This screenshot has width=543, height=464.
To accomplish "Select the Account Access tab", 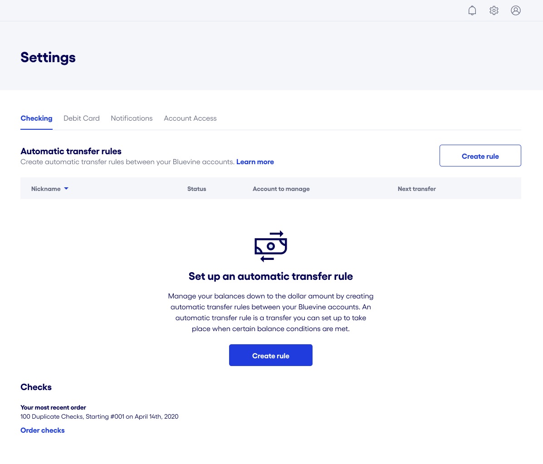I will [x=190, y=118].
